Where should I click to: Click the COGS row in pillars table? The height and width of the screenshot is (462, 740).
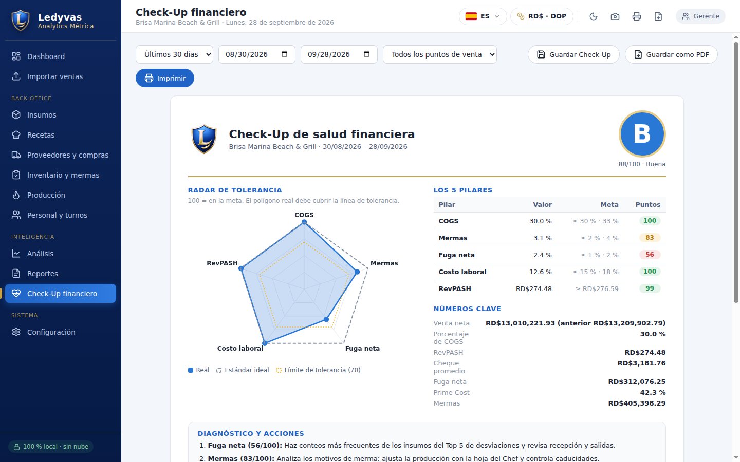coord(549,221)
